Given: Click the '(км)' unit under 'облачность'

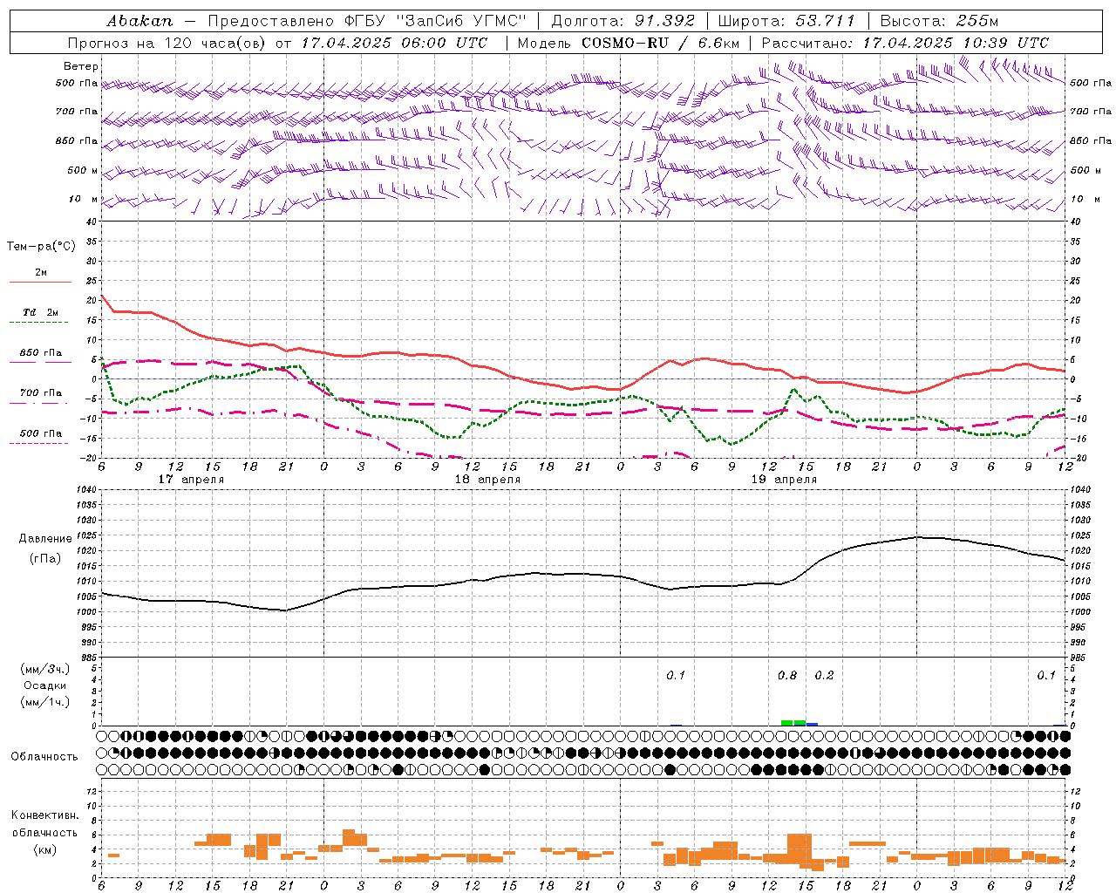Looking at the screenshot, I should pyautogui.click(x=44, y=849).
